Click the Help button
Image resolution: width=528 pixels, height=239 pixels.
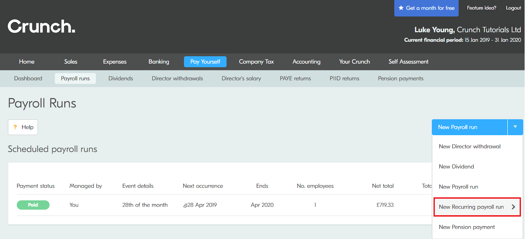click(x=23, y=127)
